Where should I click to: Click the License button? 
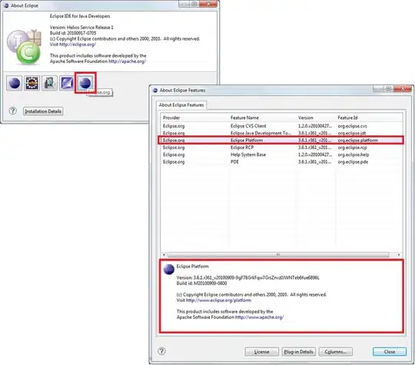click(262, 352)
